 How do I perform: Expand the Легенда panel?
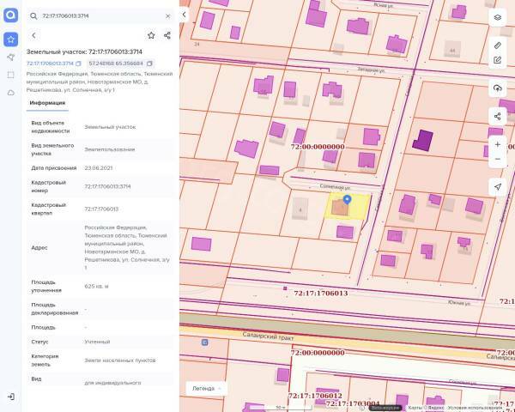click(207, 388)
